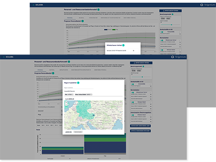Viewport: 216px width, 162px height.
Task: Edit Kritischer Verlauf with the pencil icon
Action: click(x=150, y=115)
